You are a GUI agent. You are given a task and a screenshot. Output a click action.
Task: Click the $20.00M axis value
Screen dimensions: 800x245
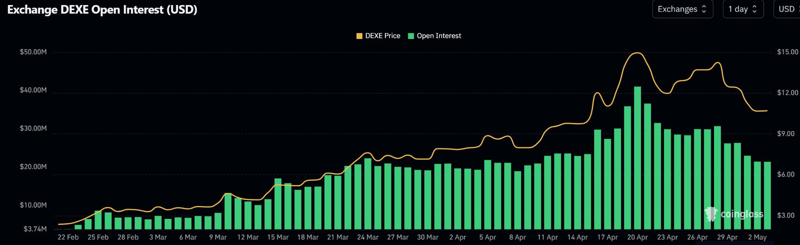pos(33,167)
